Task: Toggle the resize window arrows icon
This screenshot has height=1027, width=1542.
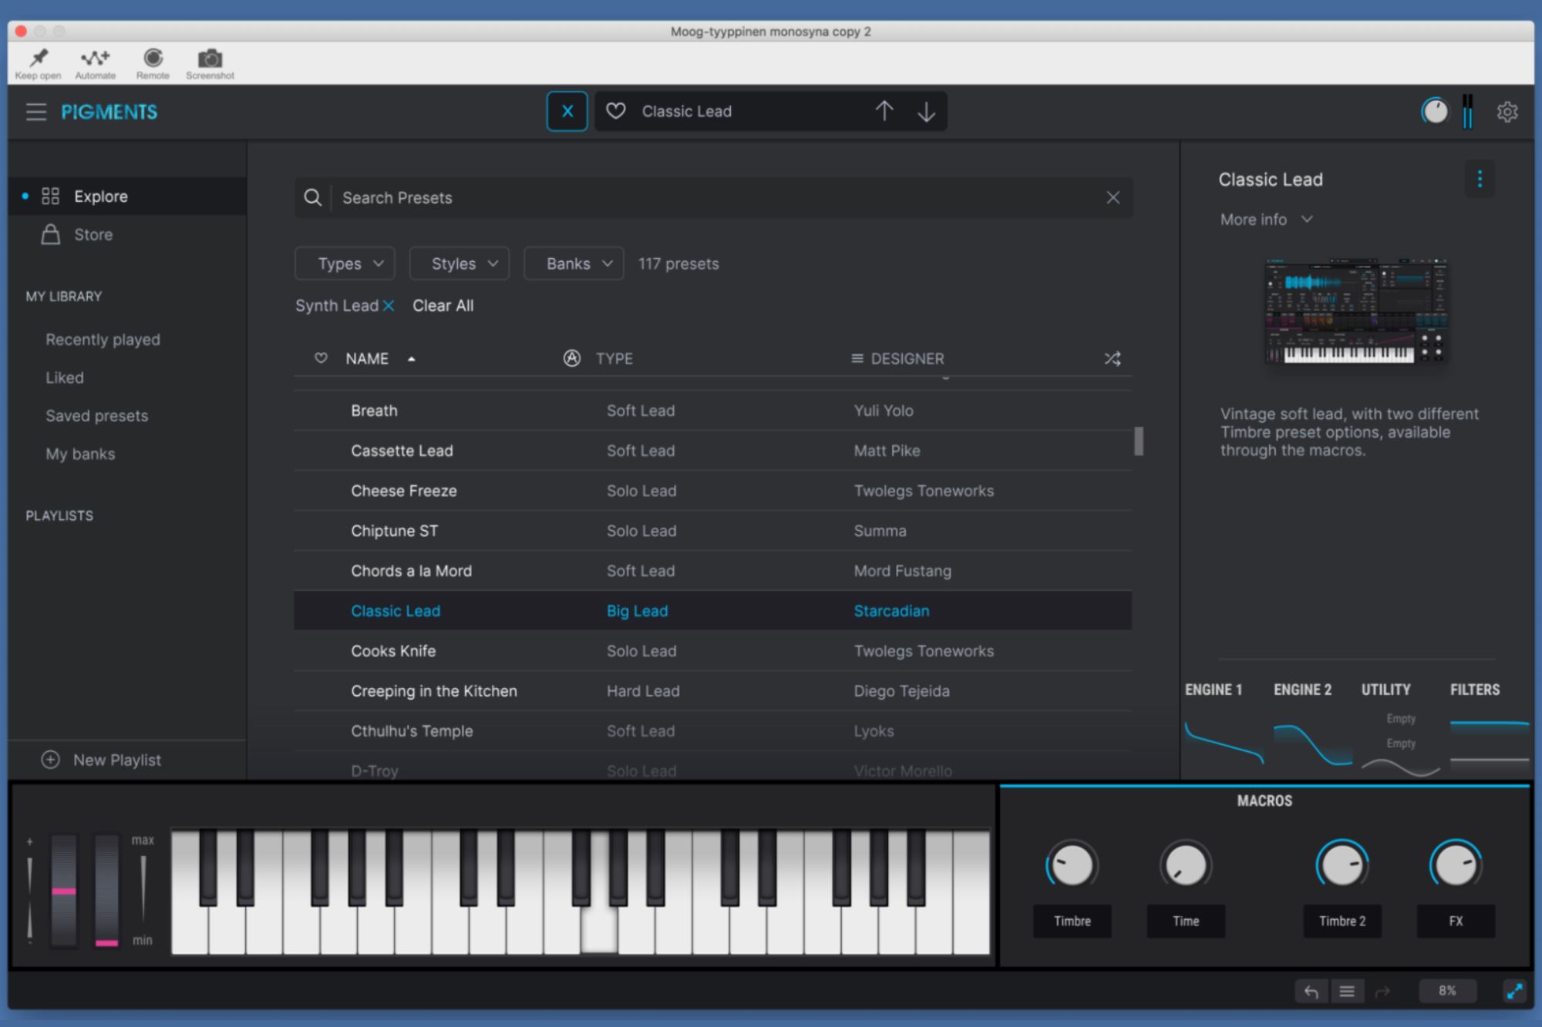Action: point(1514,991)
